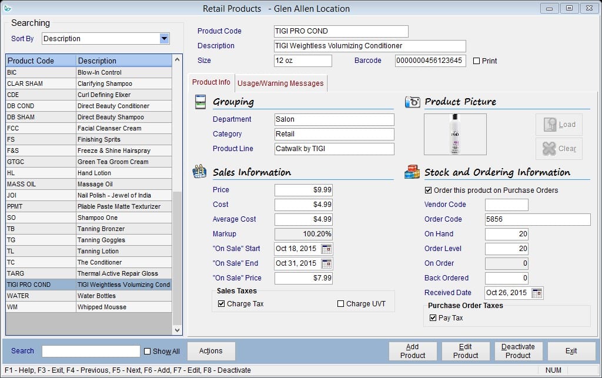Click the Add Product button
This screenshot has width=602, height=378.
click(412, 350)
